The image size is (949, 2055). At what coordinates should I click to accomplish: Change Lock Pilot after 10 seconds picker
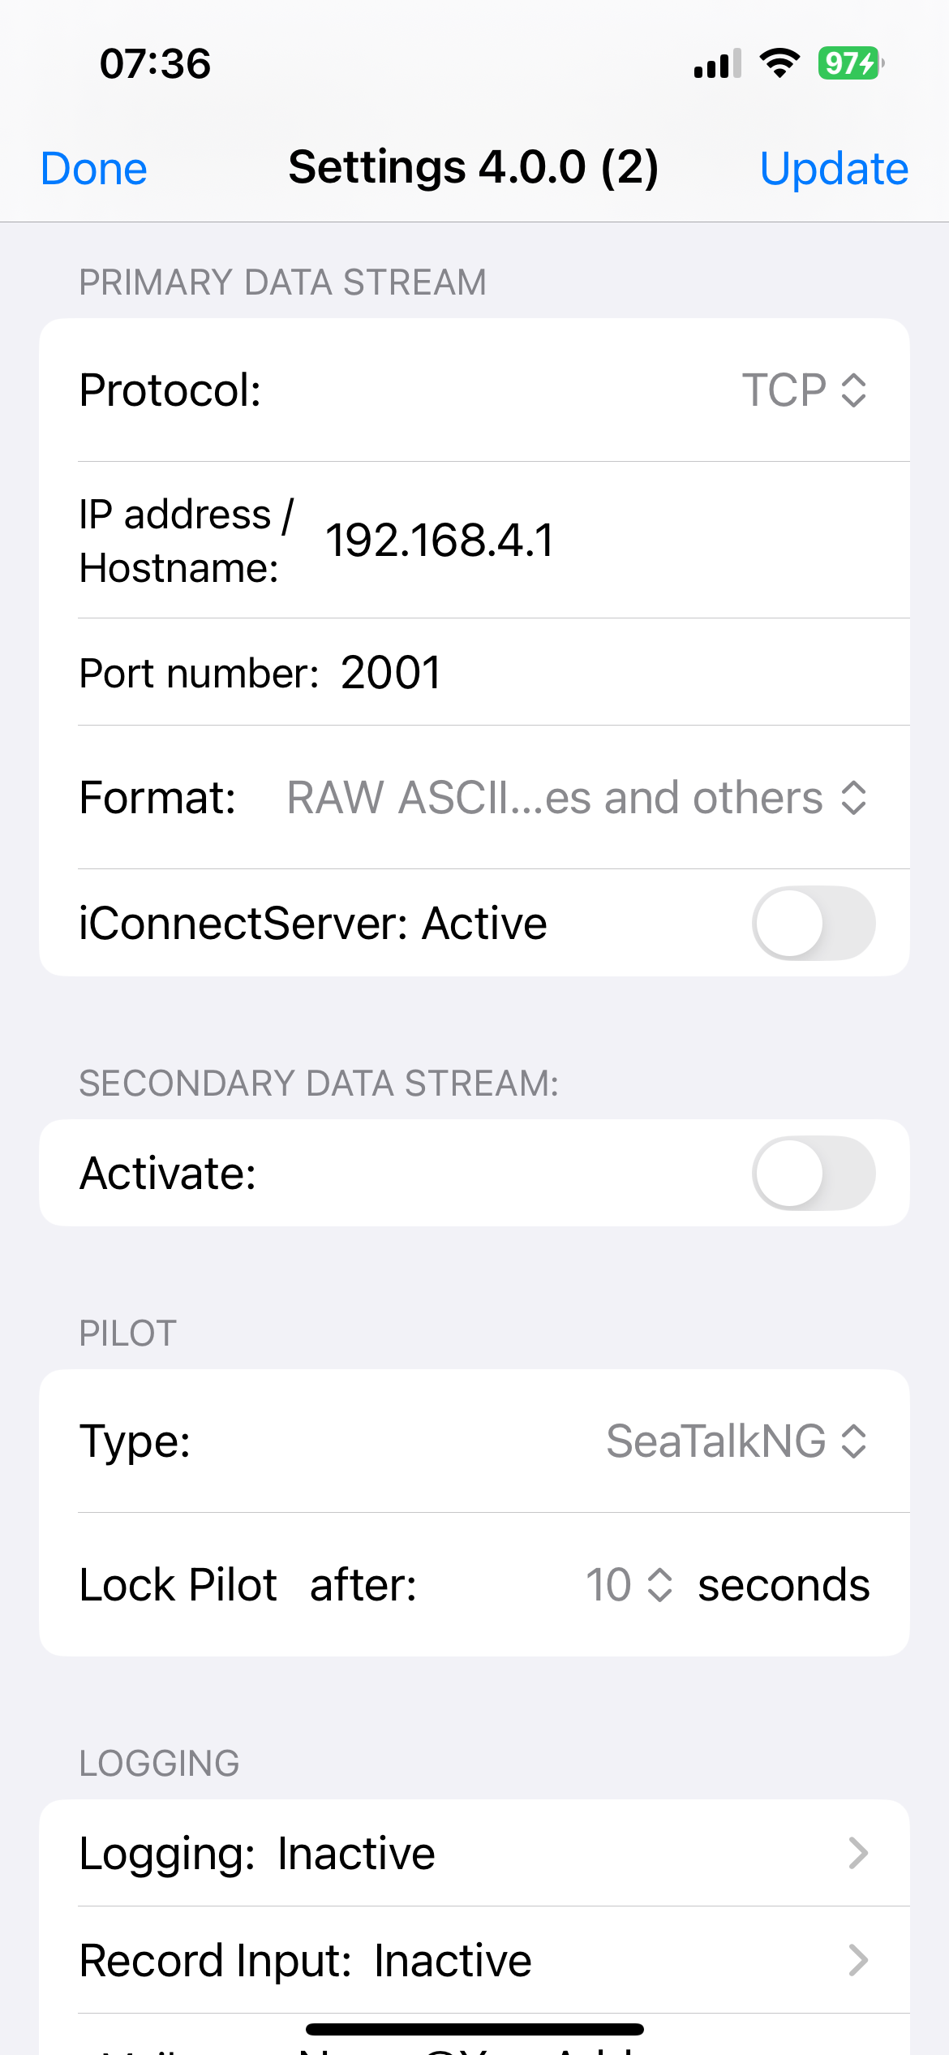click(x=629, y=1584)
